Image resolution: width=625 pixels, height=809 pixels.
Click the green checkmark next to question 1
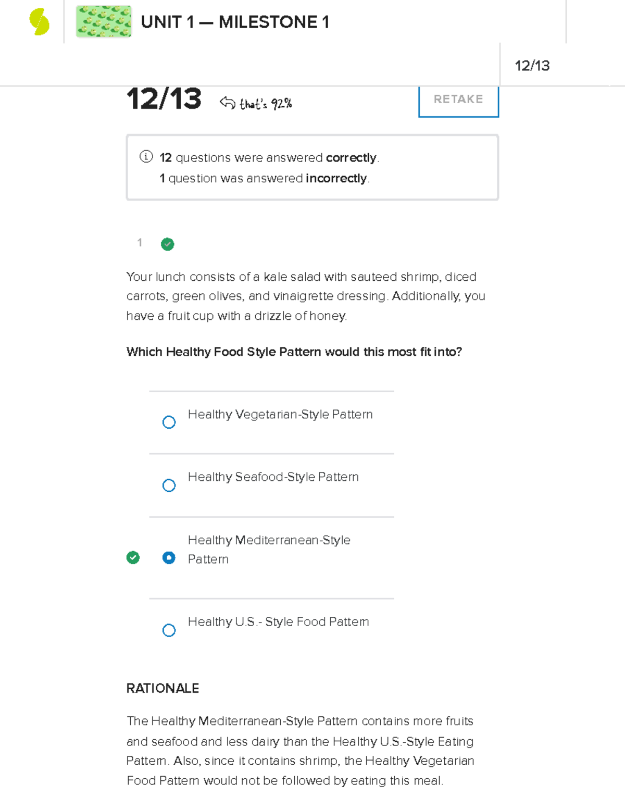[x=167, y=244]
